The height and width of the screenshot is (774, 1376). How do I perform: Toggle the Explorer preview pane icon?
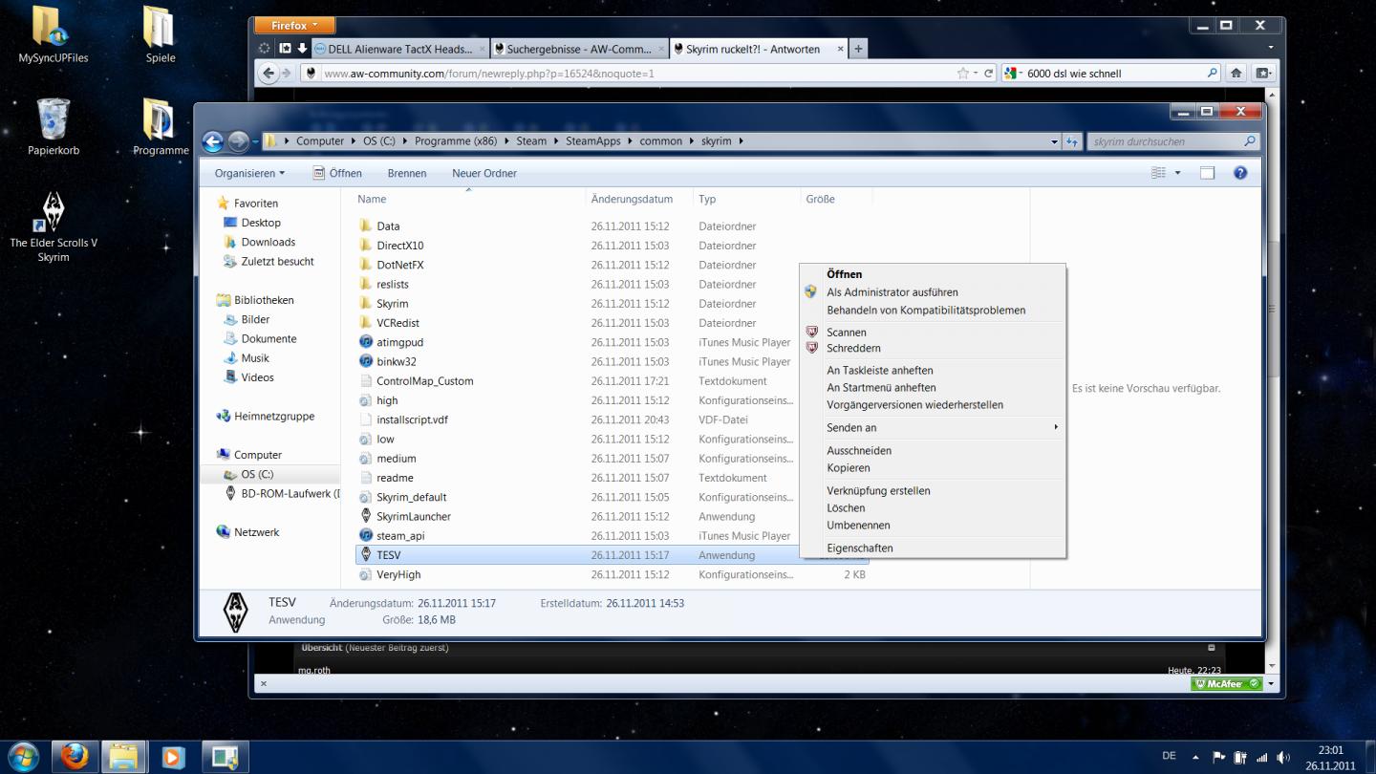pyautogui.click(x=1207, y=173)
